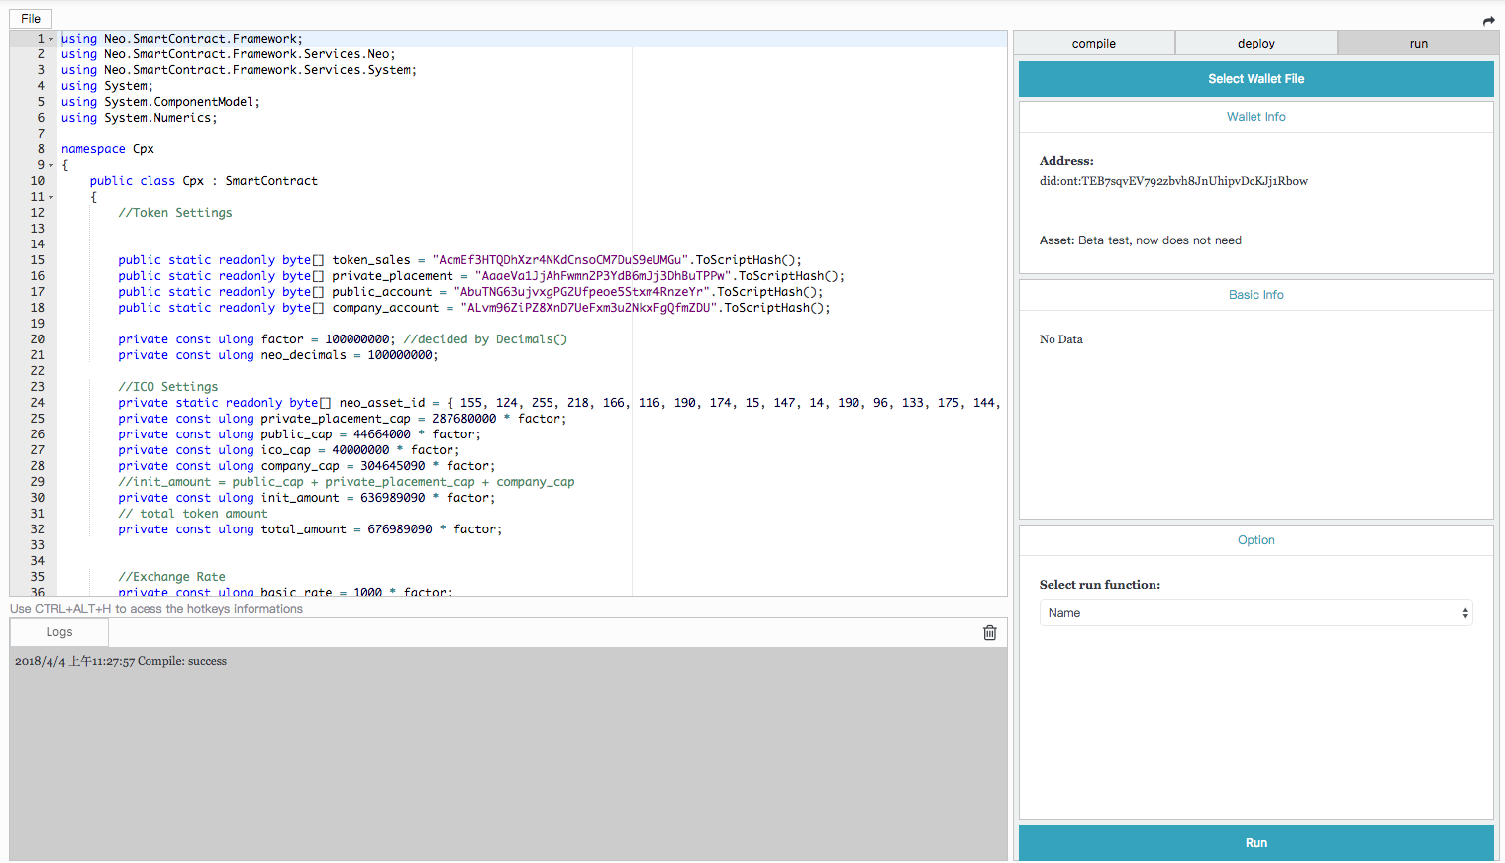Switch to the compile tab

click(x=1093, y=43)
